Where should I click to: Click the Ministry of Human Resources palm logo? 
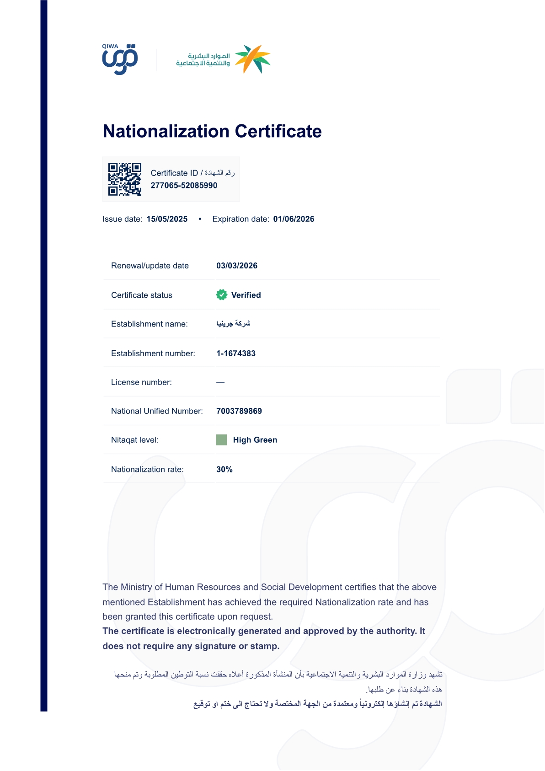pos(253,59)
